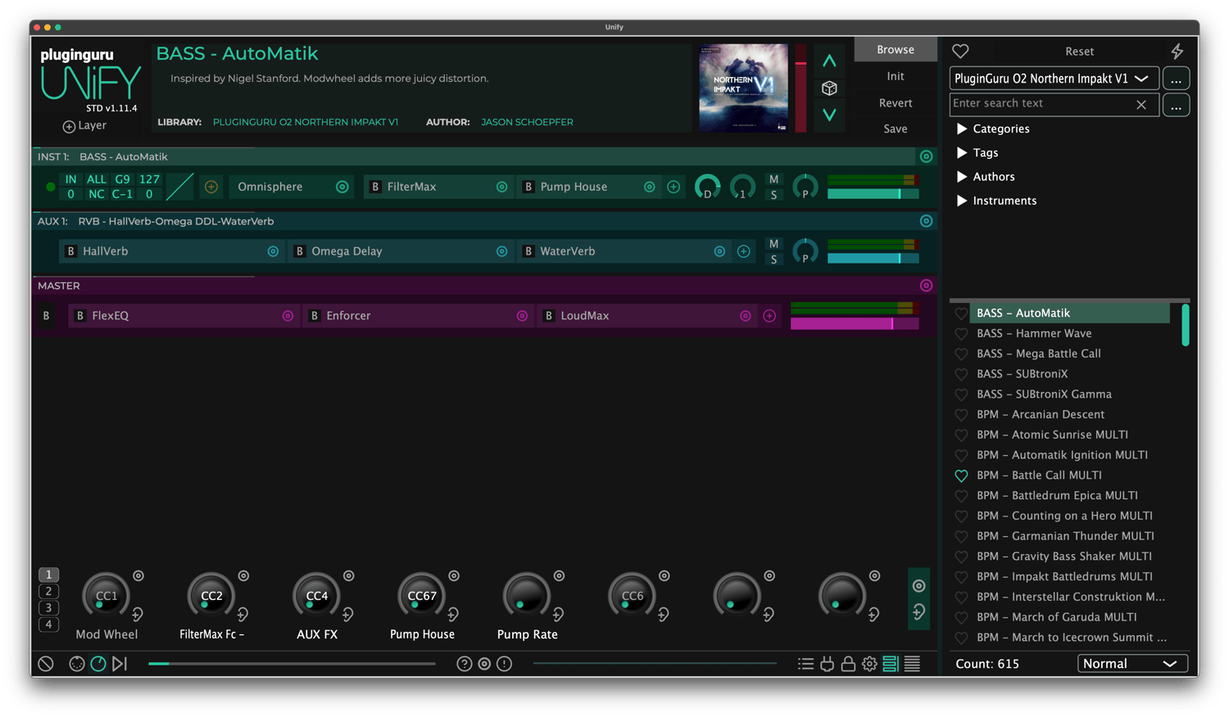Image resolution: width=1229 pixels, height=717 pixels.
Task: Click the panic stop icon in footer
Action: click(x=46, y=664)
